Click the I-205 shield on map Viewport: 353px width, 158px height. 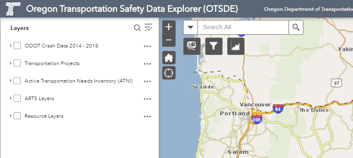[256, 119]
